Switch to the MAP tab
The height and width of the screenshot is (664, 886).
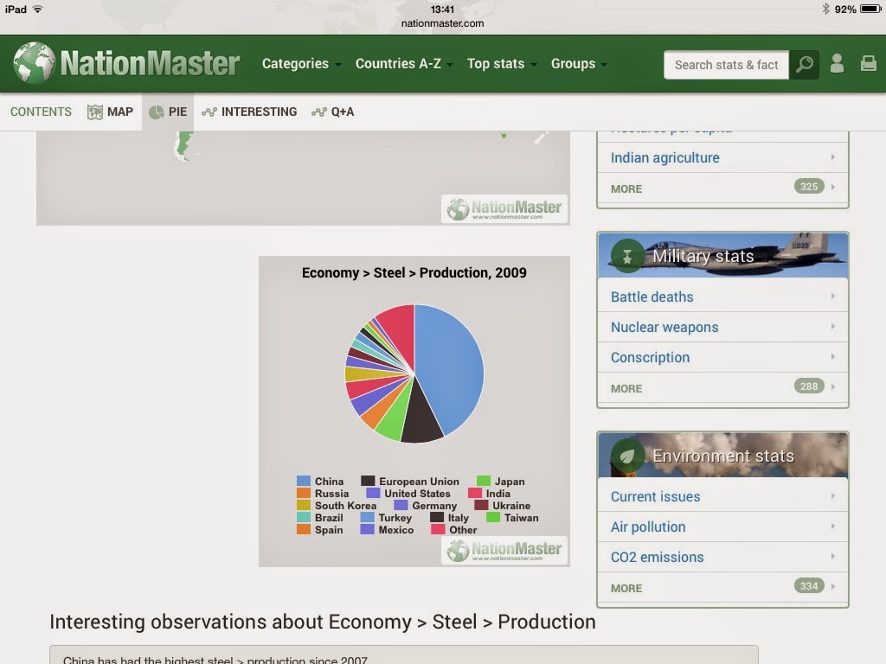point(110,112)
